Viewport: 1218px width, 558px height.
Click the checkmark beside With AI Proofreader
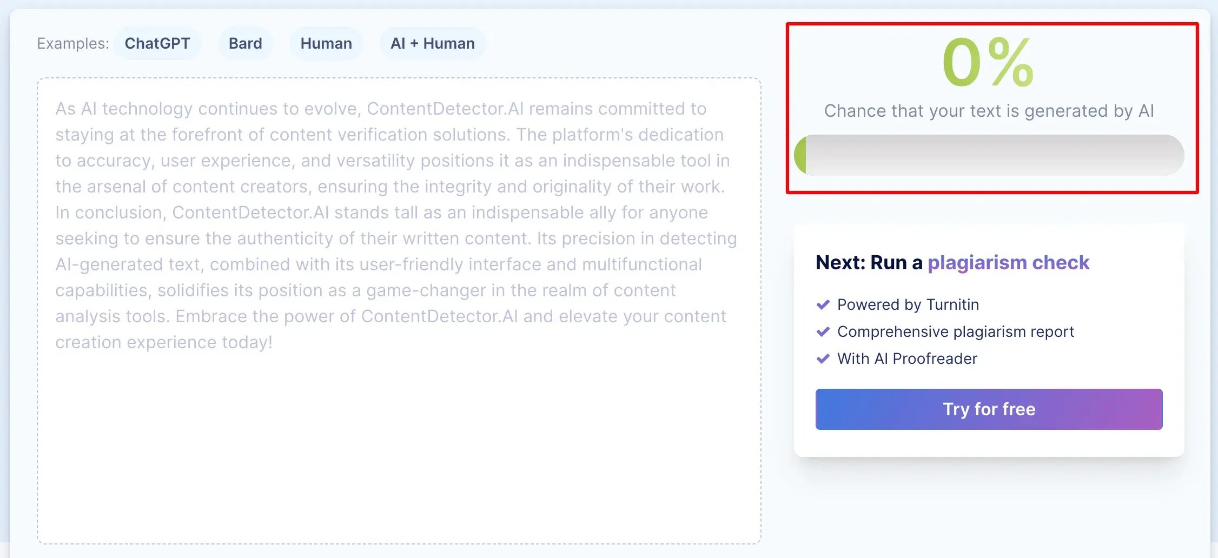823,359
